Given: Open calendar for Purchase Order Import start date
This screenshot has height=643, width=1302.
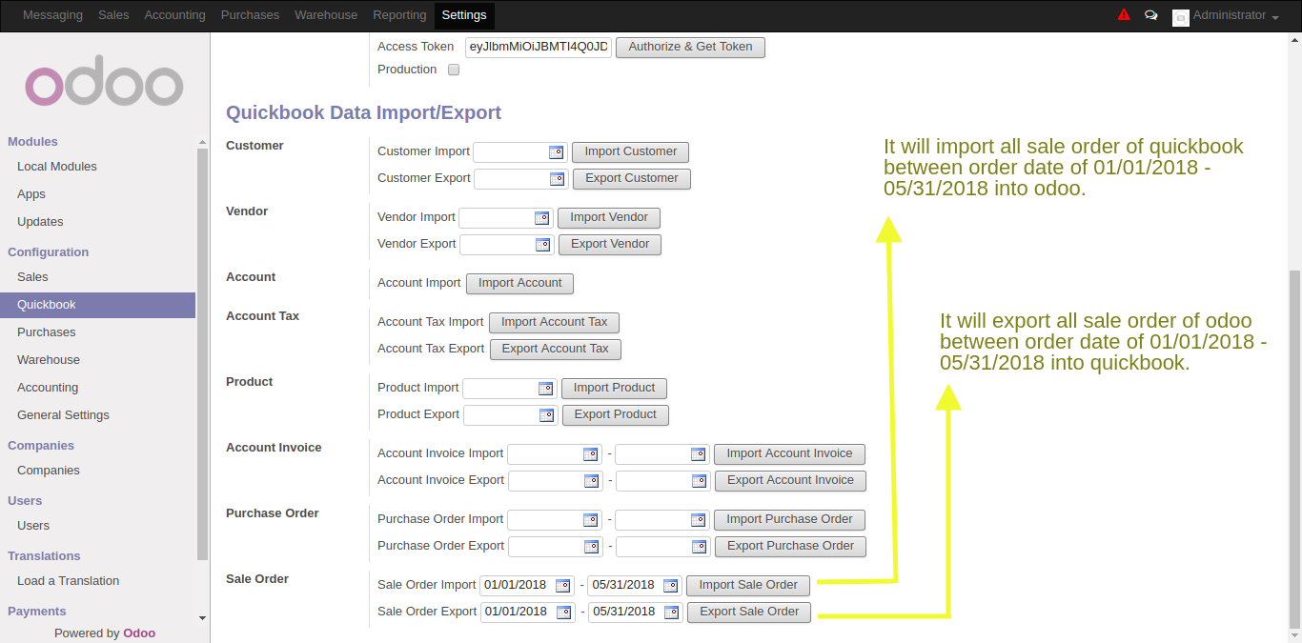Looking at the screenshot, I should pyautogui.click(x=590, y=520).
